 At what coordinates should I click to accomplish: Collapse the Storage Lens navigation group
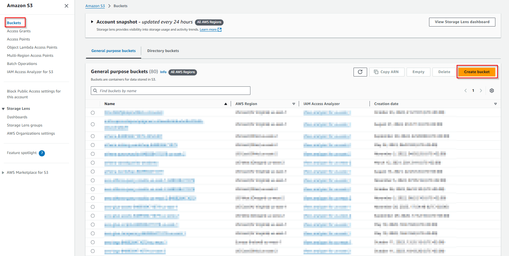pyautogui.click(x=3, y=109)
